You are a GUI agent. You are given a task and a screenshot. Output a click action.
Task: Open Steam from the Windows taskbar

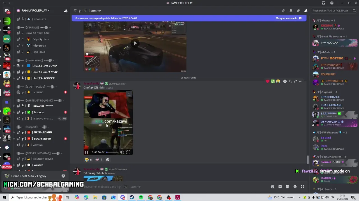(132, 197)
